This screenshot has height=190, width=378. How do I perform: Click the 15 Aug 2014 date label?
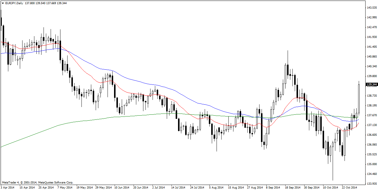click(236, 188)
